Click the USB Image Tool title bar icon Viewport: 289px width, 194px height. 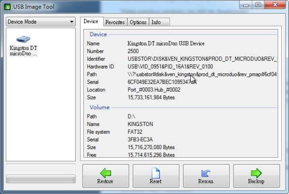pos(9,6)
